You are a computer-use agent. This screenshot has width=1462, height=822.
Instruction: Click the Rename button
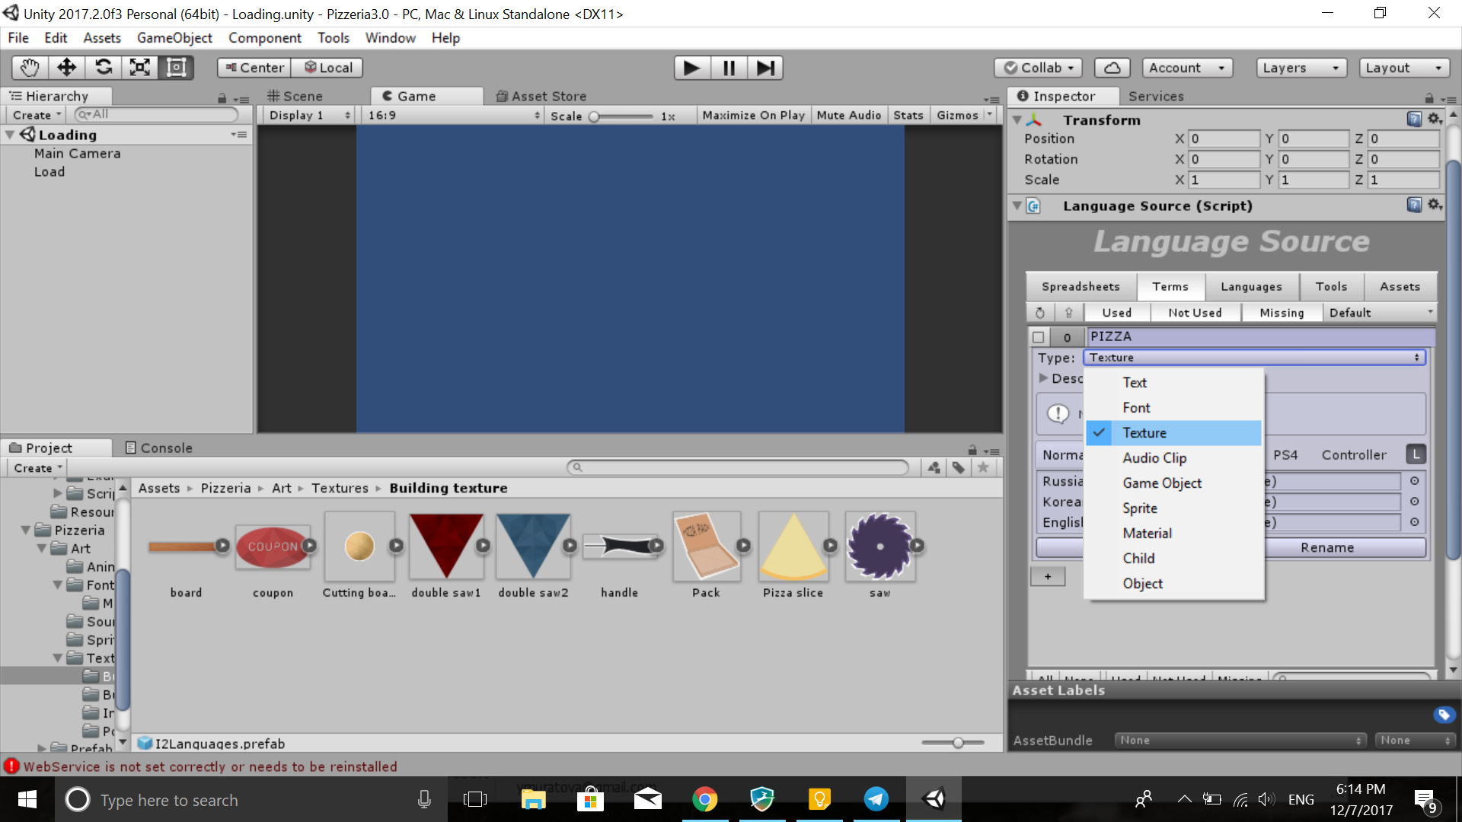(x=1326, y=547)
